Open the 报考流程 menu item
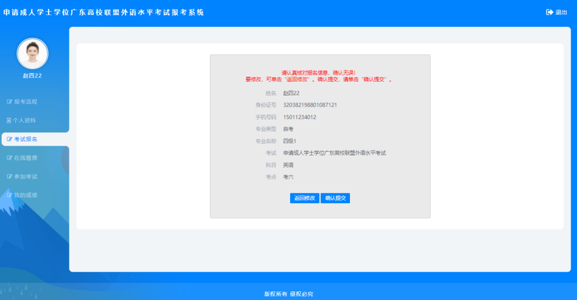 point(26,102)
